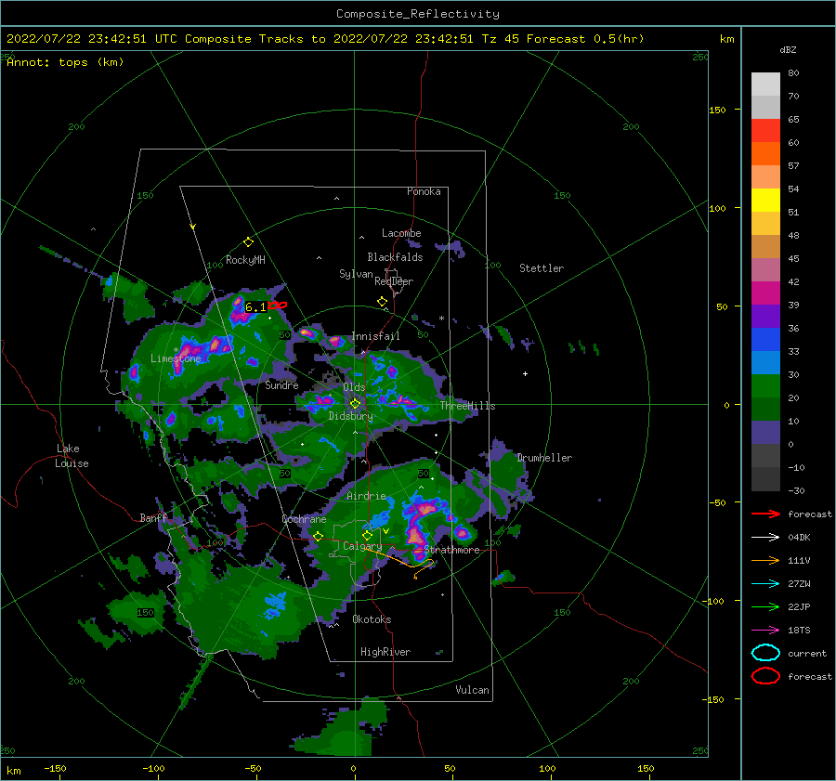The image size is (836, 781).
Task: Click the light grey 80 dBZ swatch
Action: (765, 85)
